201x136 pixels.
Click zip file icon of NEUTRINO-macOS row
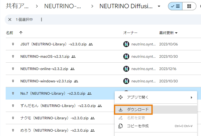coord(13,56)
